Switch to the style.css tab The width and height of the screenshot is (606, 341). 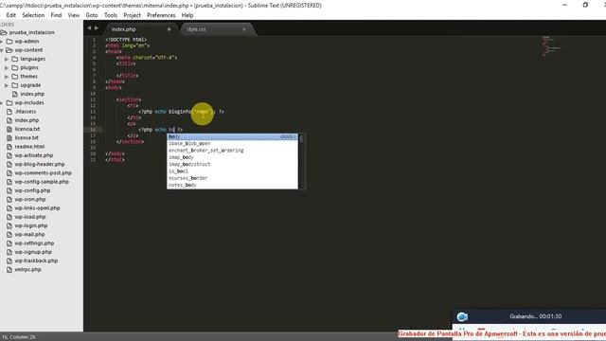[x=196, y=29]
